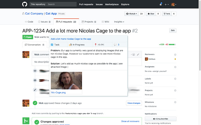Click the Show all reviewers link
The height and width of the screenshot is (125, 201).
click(x=131, y=121)
